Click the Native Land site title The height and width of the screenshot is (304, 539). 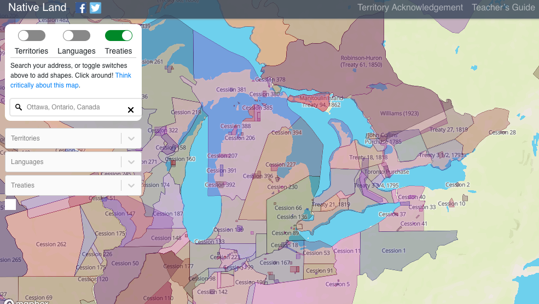[x=37, y=8]
